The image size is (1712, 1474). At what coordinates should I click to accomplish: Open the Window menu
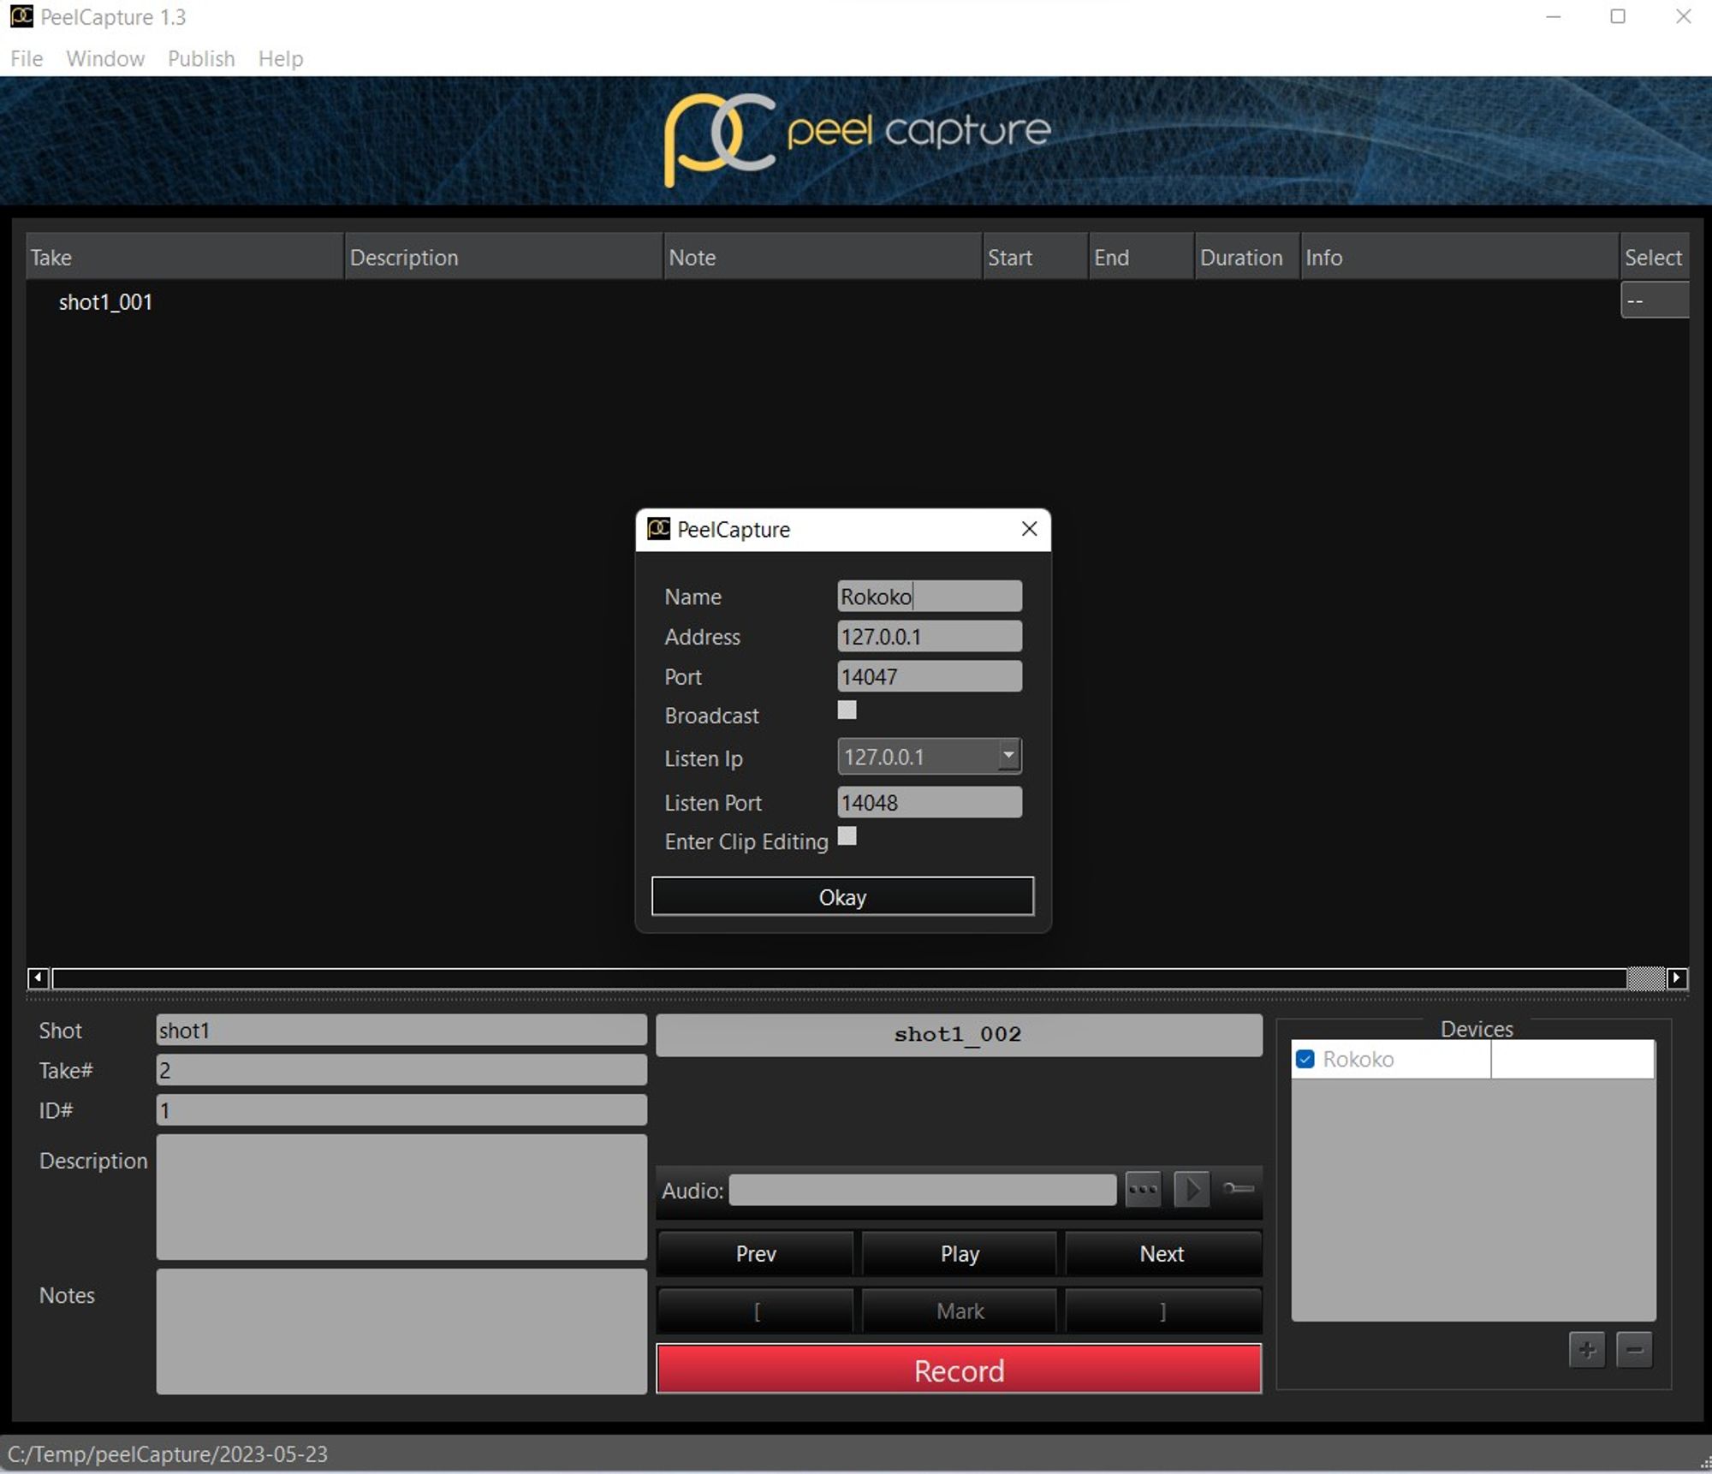pyautogui.click(x=105, y=58)
